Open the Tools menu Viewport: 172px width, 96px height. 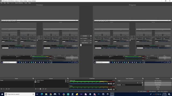(x=26, y=3)
